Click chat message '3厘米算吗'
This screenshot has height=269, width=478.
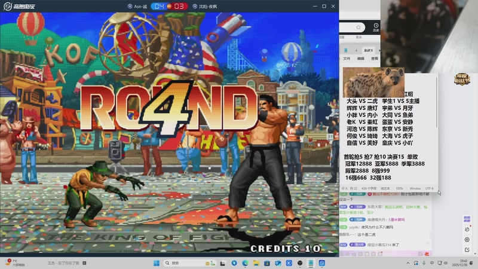tap(396, 219)
